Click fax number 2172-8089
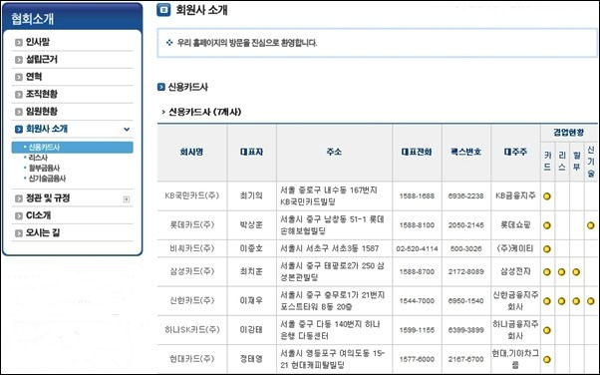Image resolution: width=600 pixels, height=375 pixels. (466, 272)
